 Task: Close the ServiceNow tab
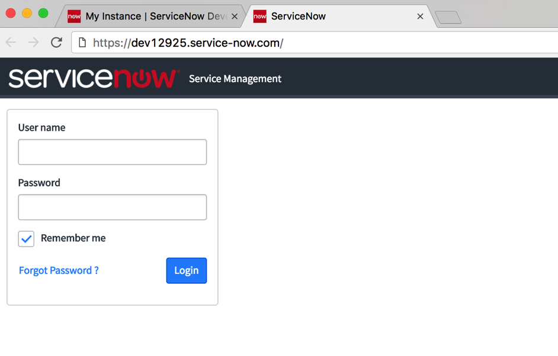tap(421, 17)
